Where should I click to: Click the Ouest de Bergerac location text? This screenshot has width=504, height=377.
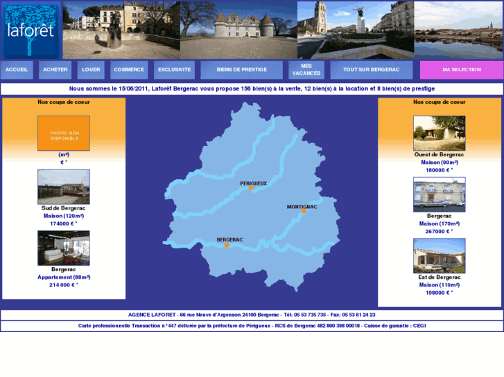(x=439, y=154)
